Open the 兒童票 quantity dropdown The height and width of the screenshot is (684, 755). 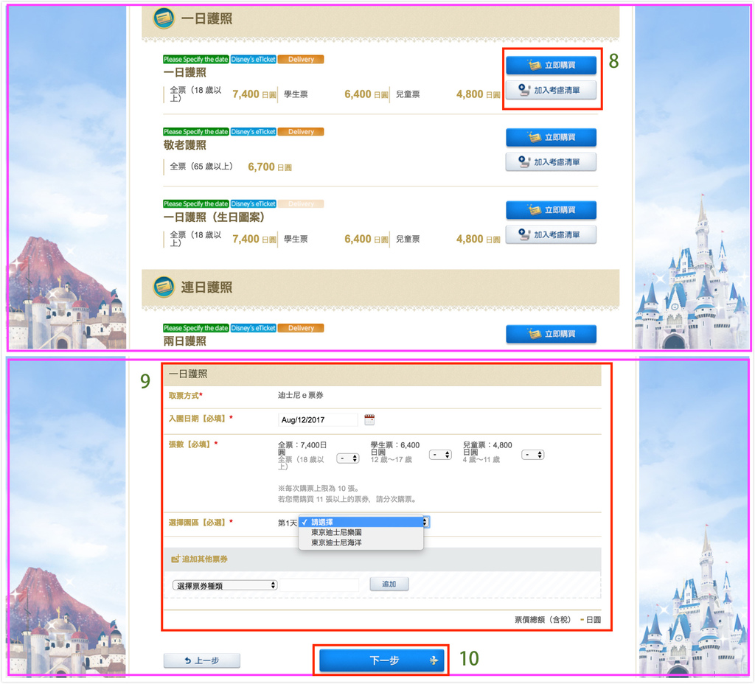532,454
